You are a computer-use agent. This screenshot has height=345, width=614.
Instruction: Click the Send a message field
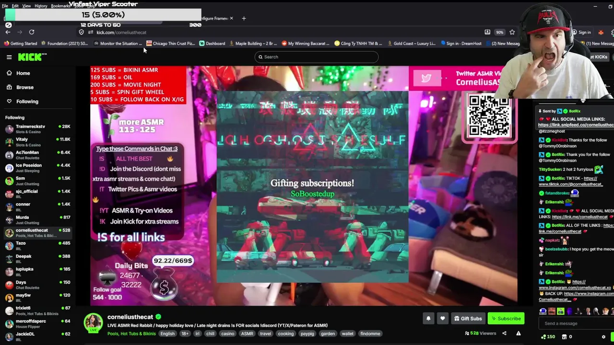pos(575,323)
